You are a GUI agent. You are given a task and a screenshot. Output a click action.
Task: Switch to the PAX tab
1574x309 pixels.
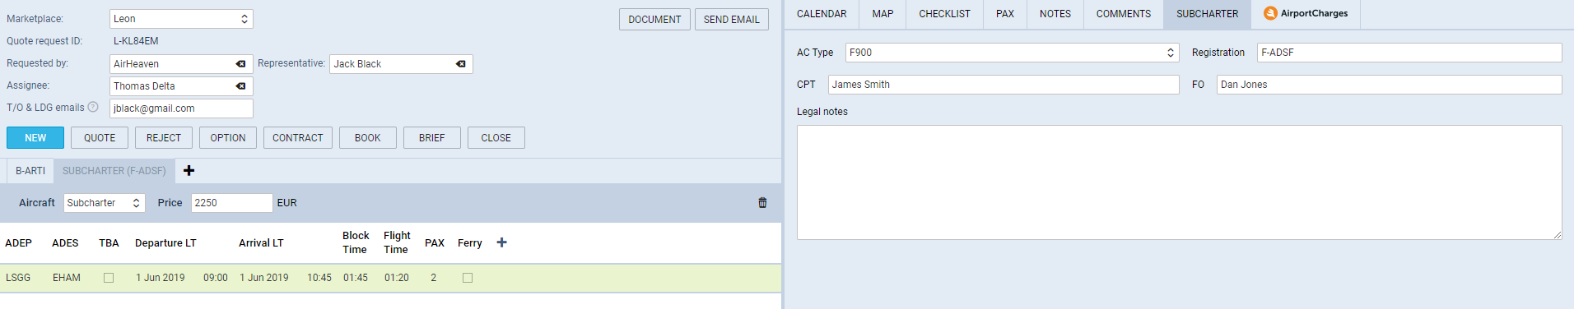click(x=1005, y=14)
